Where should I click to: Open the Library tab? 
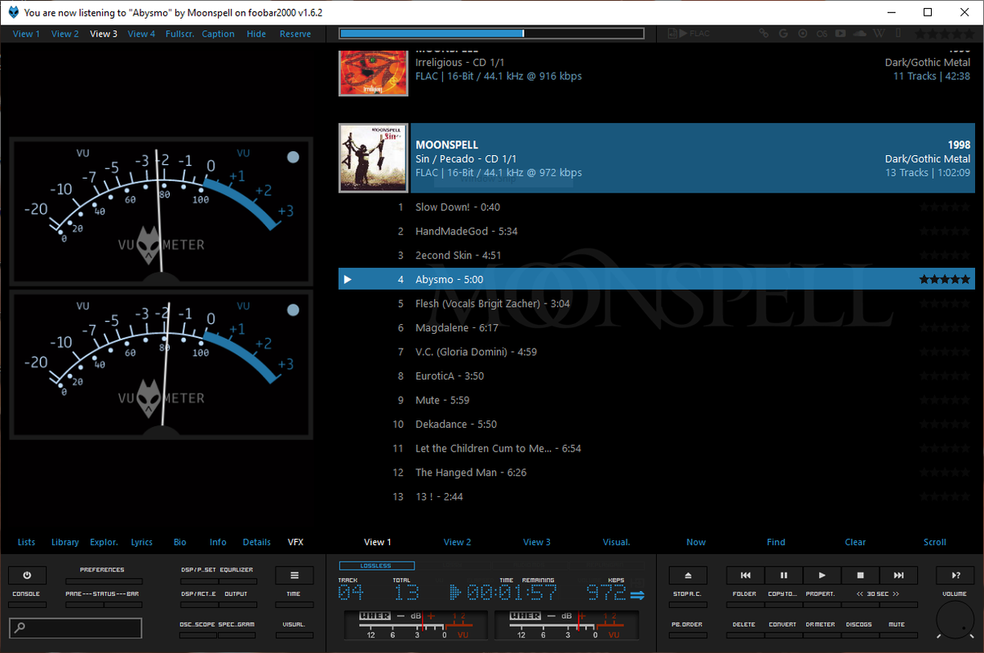pos(65,542)
